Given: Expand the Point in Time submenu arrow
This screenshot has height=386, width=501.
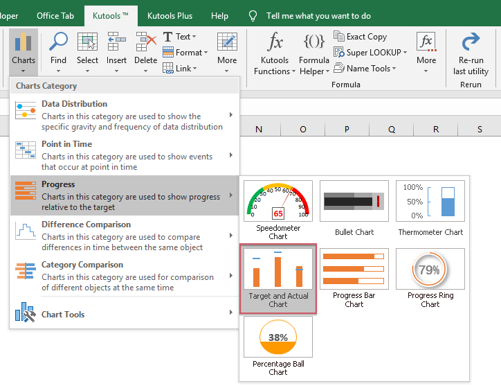Looking at the screenshot, I should 231,155.
